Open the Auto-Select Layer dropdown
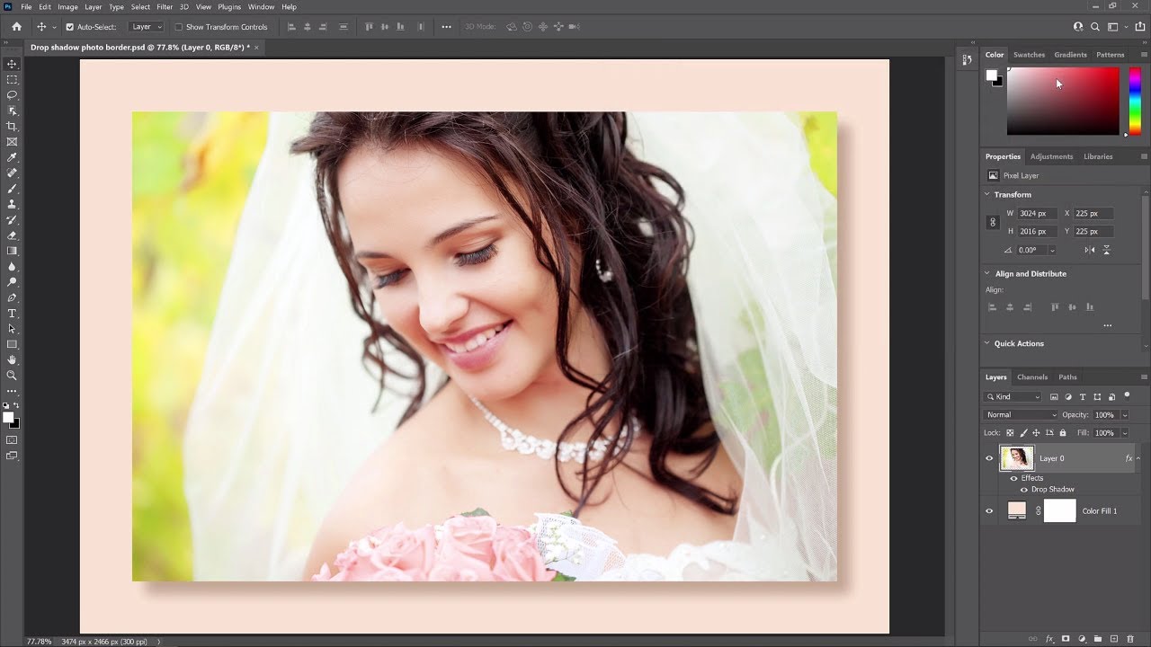Viewport: 1151px width, 647px height. coord(147,27)
